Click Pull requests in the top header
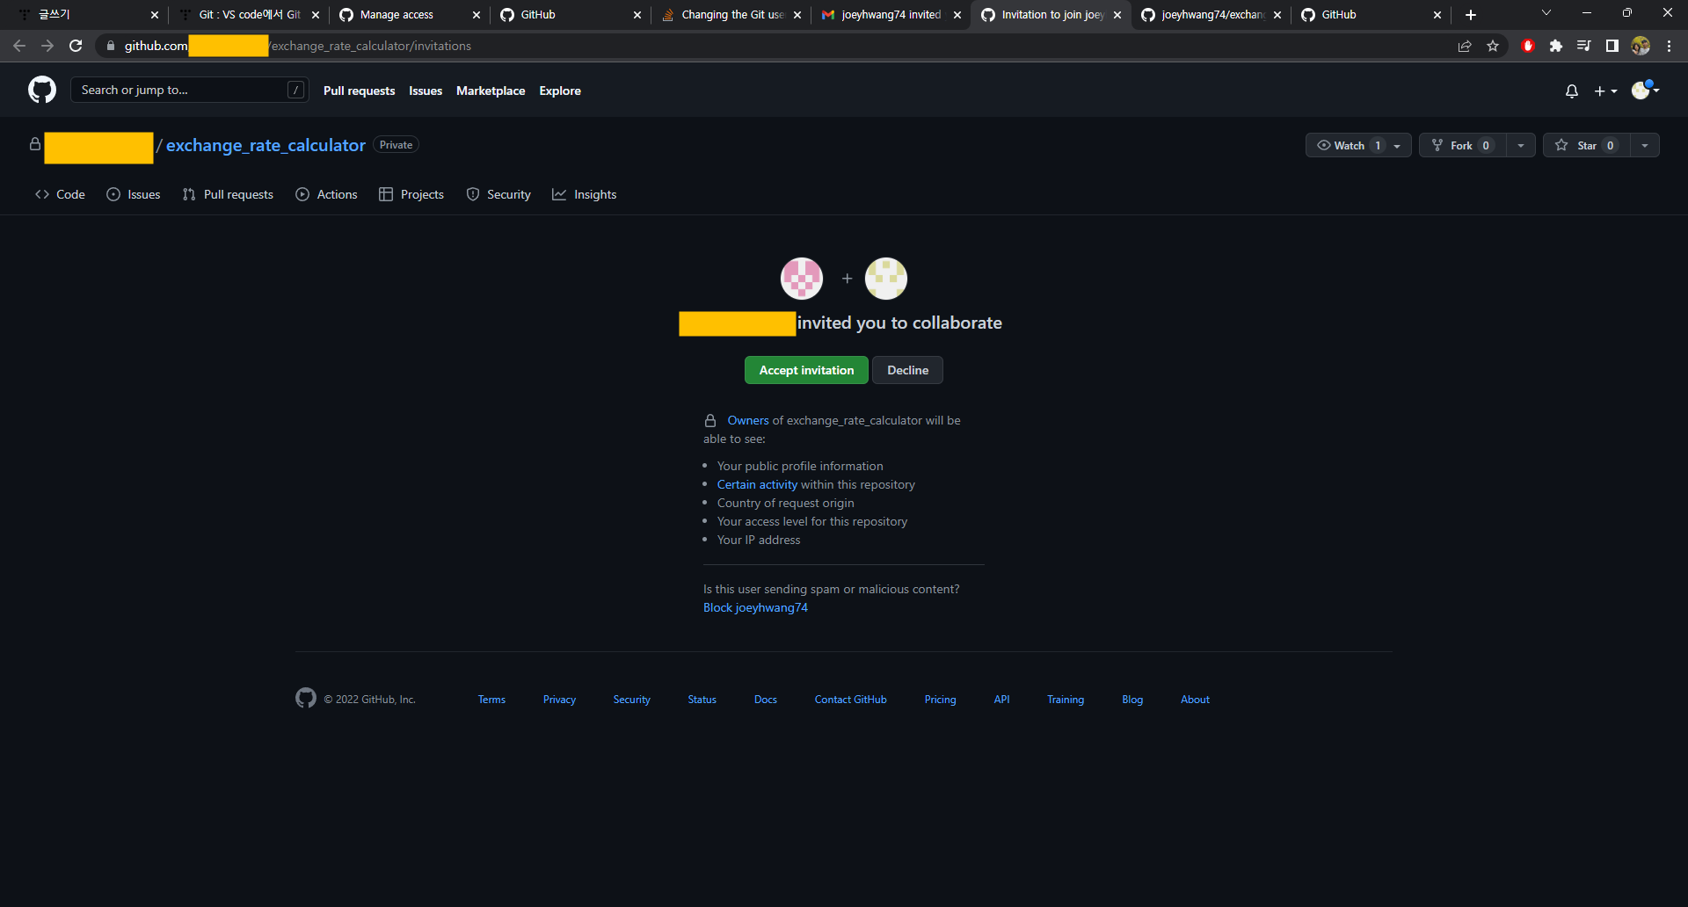This screenshot has height=907, width=1688. pos(359,91)
